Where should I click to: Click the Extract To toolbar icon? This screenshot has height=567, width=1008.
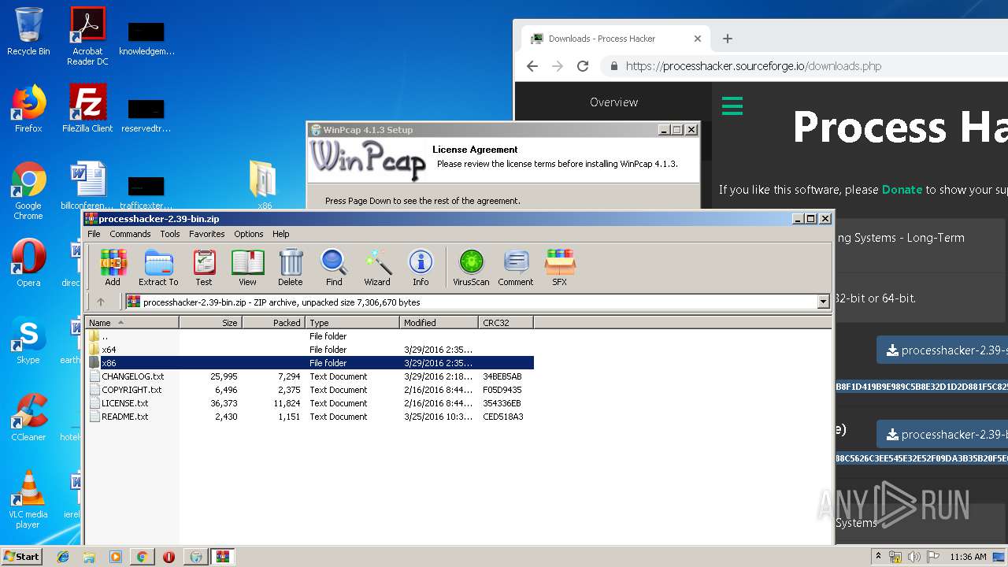tap(158, 267)
